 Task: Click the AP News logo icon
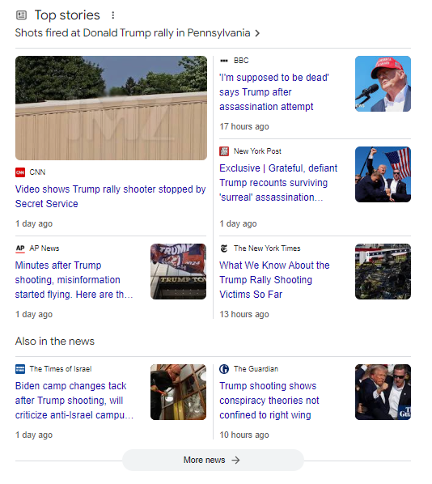click(20, 248)
